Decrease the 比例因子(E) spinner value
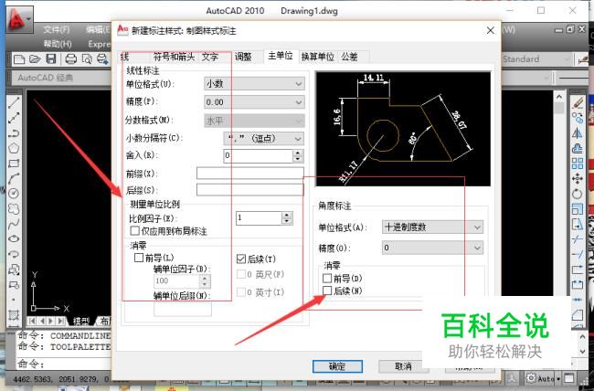This screenshot has width=594, height=391. coord(287,221)
